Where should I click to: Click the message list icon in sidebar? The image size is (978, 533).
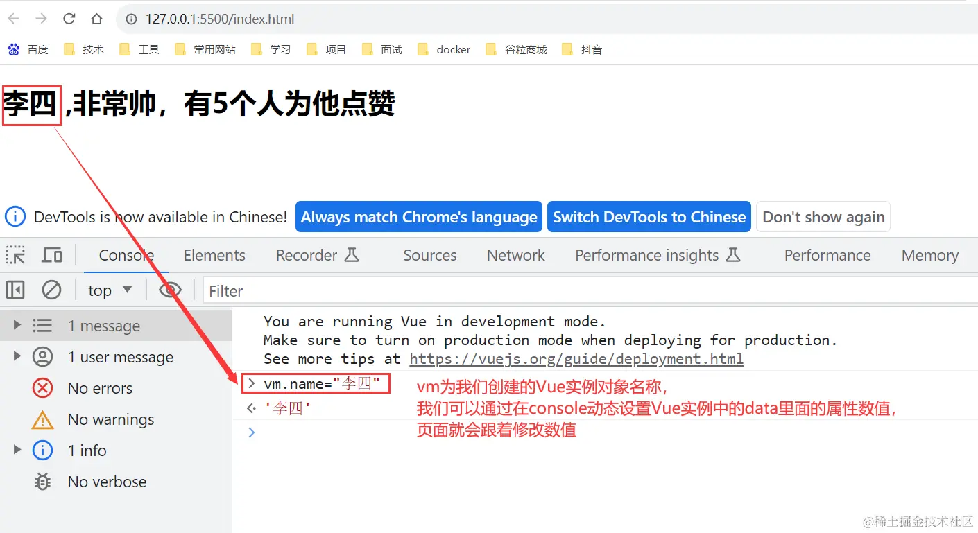[42, 326]
